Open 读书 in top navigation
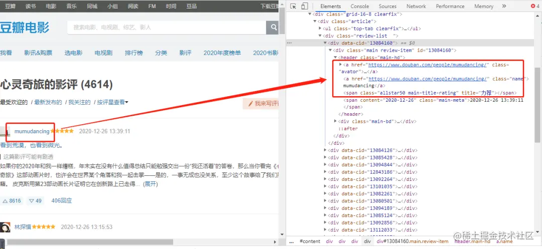The height and width of the screenshot is (249, 542). [31, 6]
